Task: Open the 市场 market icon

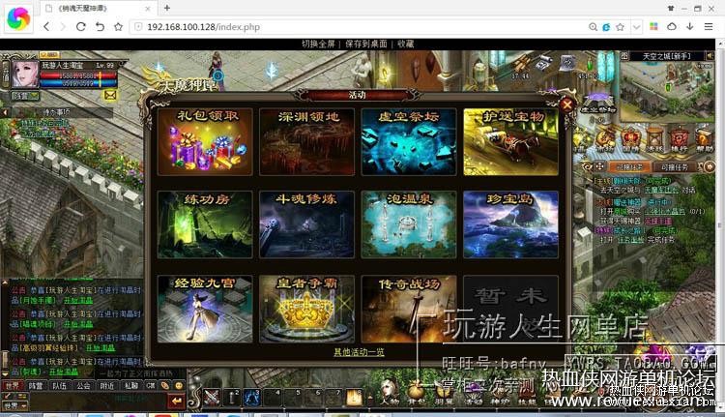Action: (x=604, y=139)
